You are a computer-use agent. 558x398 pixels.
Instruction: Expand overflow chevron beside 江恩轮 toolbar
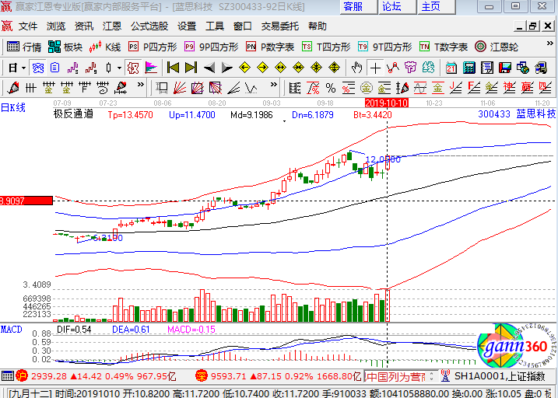(549, 44)
